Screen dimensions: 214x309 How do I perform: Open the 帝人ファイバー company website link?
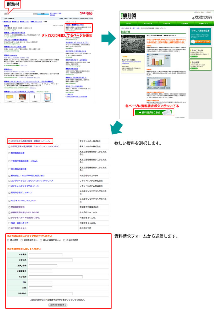(x=131, y=63)
